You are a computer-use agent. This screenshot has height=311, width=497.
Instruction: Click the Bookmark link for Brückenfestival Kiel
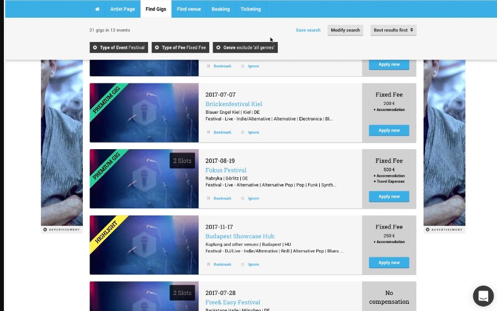223,132
